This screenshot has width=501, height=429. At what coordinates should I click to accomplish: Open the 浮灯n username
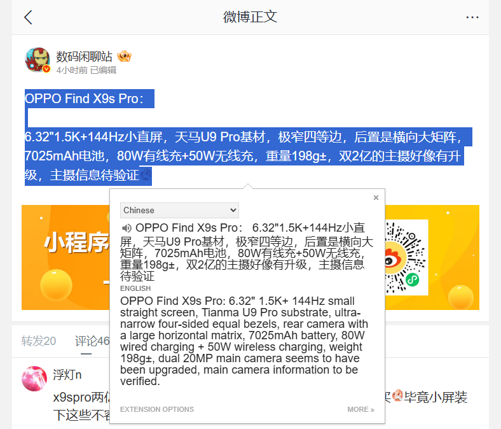[67, 375]
